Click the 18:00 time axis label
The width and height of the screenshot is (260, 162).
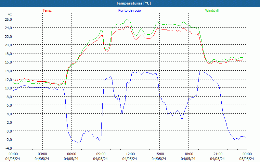[189, 154]
